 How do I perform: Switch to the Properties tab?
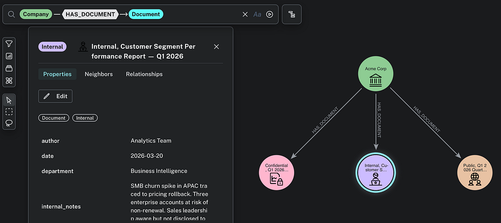click(x=58, y=74)
